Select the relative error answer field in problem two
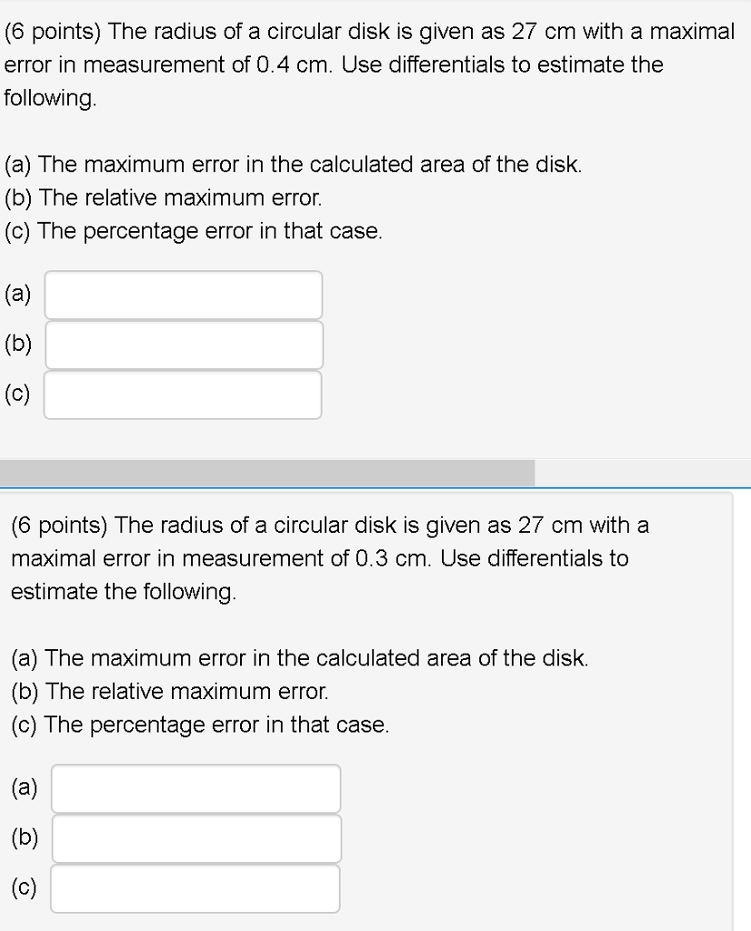 tap(195, 837)
